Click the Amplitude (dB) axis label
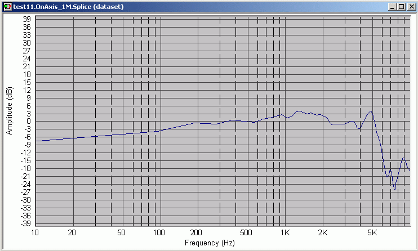Screen dimensions: 418x251 (10, 110)
